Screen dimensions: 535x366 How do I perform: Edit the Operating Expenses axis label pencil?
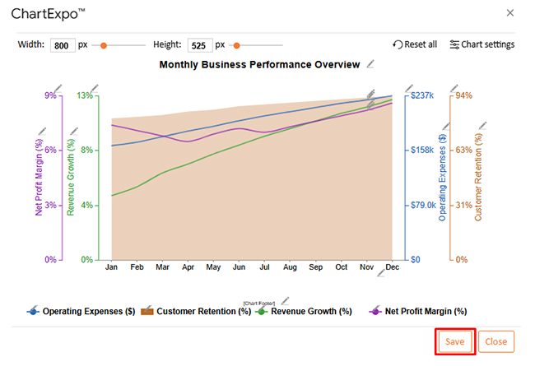coord(444,127)
